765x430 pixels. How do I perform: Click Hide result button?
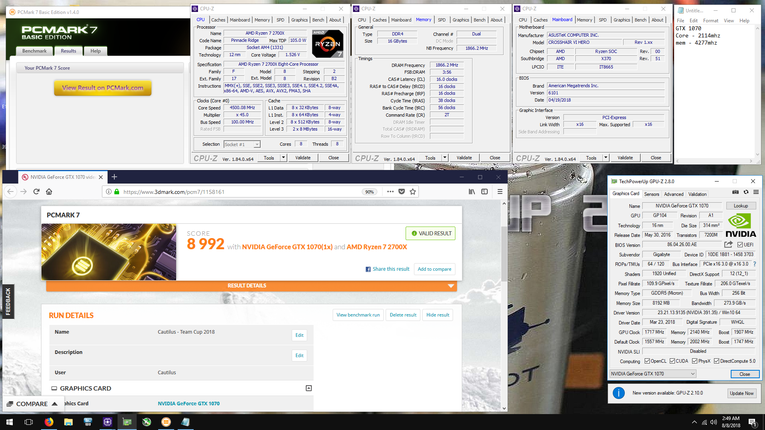(x=437, y=315)
